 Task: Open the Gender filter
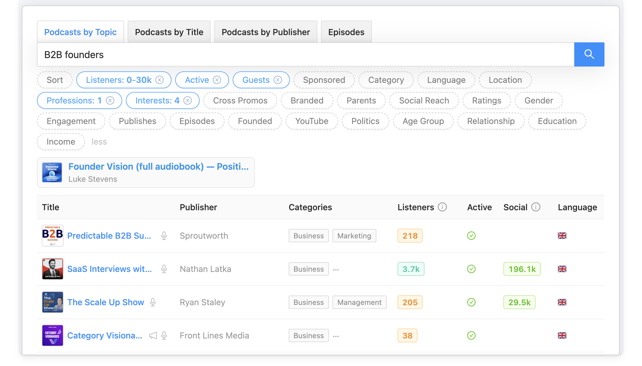[x=539, y=100]
